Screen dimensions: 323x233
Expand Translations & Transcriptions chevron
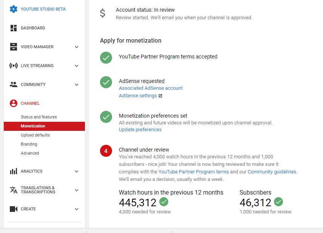pos(77,190)
